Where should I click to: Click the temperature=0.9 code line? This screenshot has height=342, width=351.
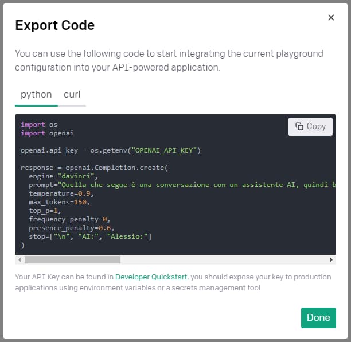[x=59, y=193]
